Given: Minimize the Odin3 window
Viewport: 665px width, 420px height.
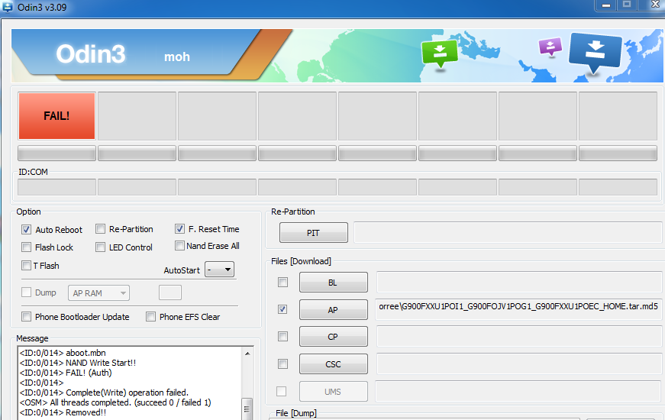Looking at the screenshot, I should [x=606, y=5].
